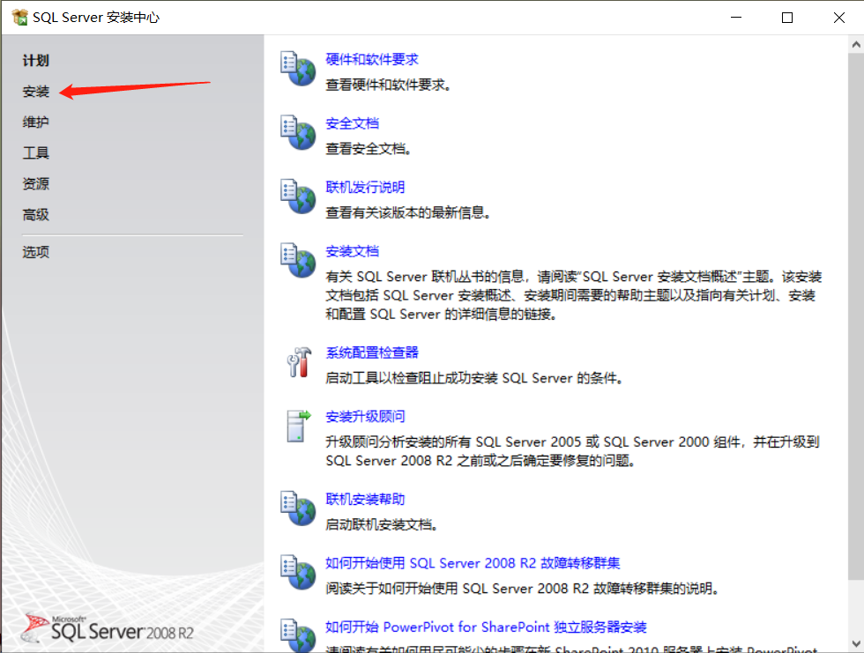Select 选项 in the left sidebar
The height and width of the screenshot is (653, 864).
(36, 252)
